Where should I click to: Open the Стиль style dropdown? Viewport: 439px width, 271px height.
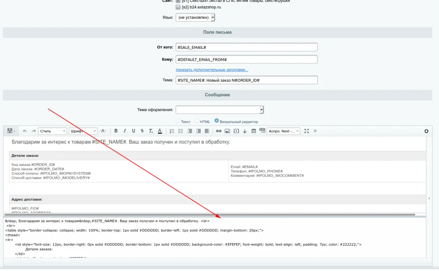click(x=52, y=131)
